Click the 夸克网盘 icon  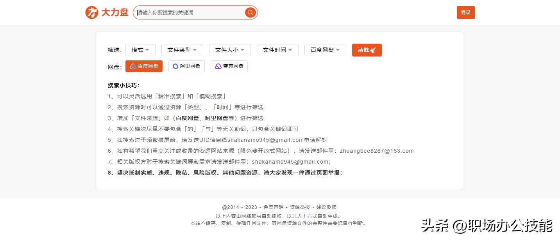(x=217, y=66)
